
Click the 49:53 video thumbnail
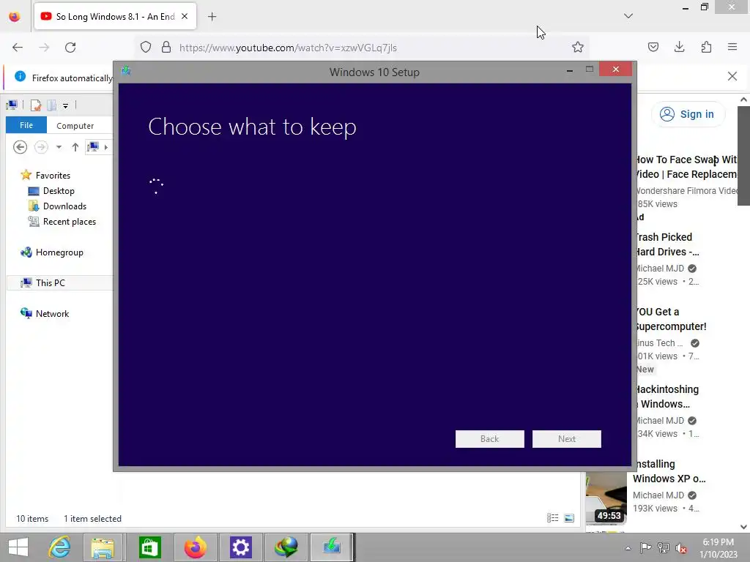606,498
